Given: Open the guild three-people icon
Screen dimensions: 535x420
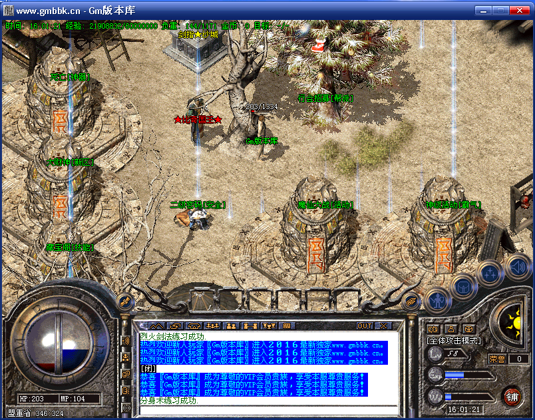Looking at the screenshot, I should 213,326.
